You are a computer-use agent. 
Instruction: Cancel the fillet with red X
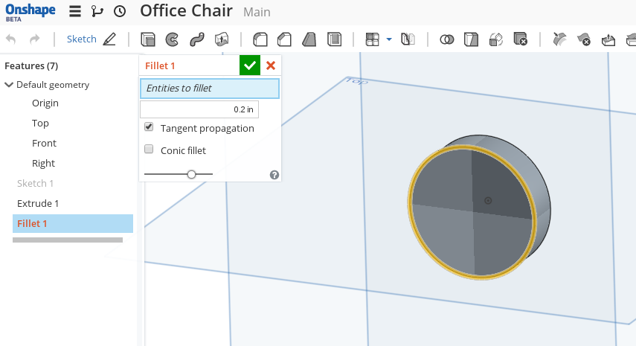[x=271, y=65]
